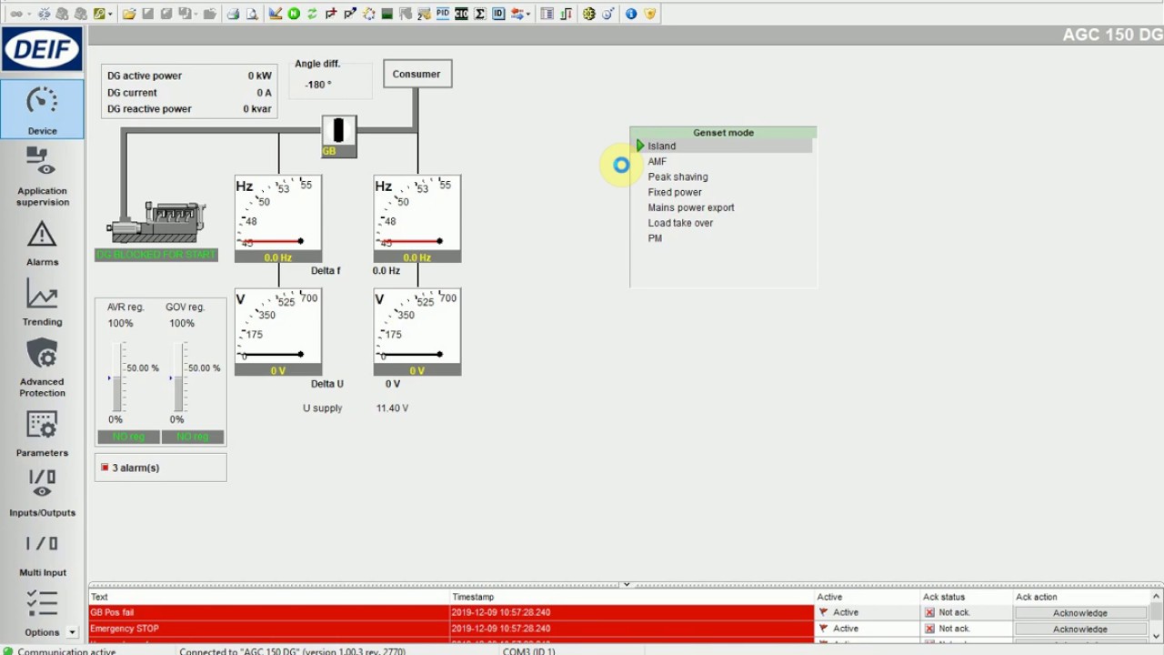Click the ID toolbar icon
This screenshot has width=1164, height=655.
(x=498, y=14)
